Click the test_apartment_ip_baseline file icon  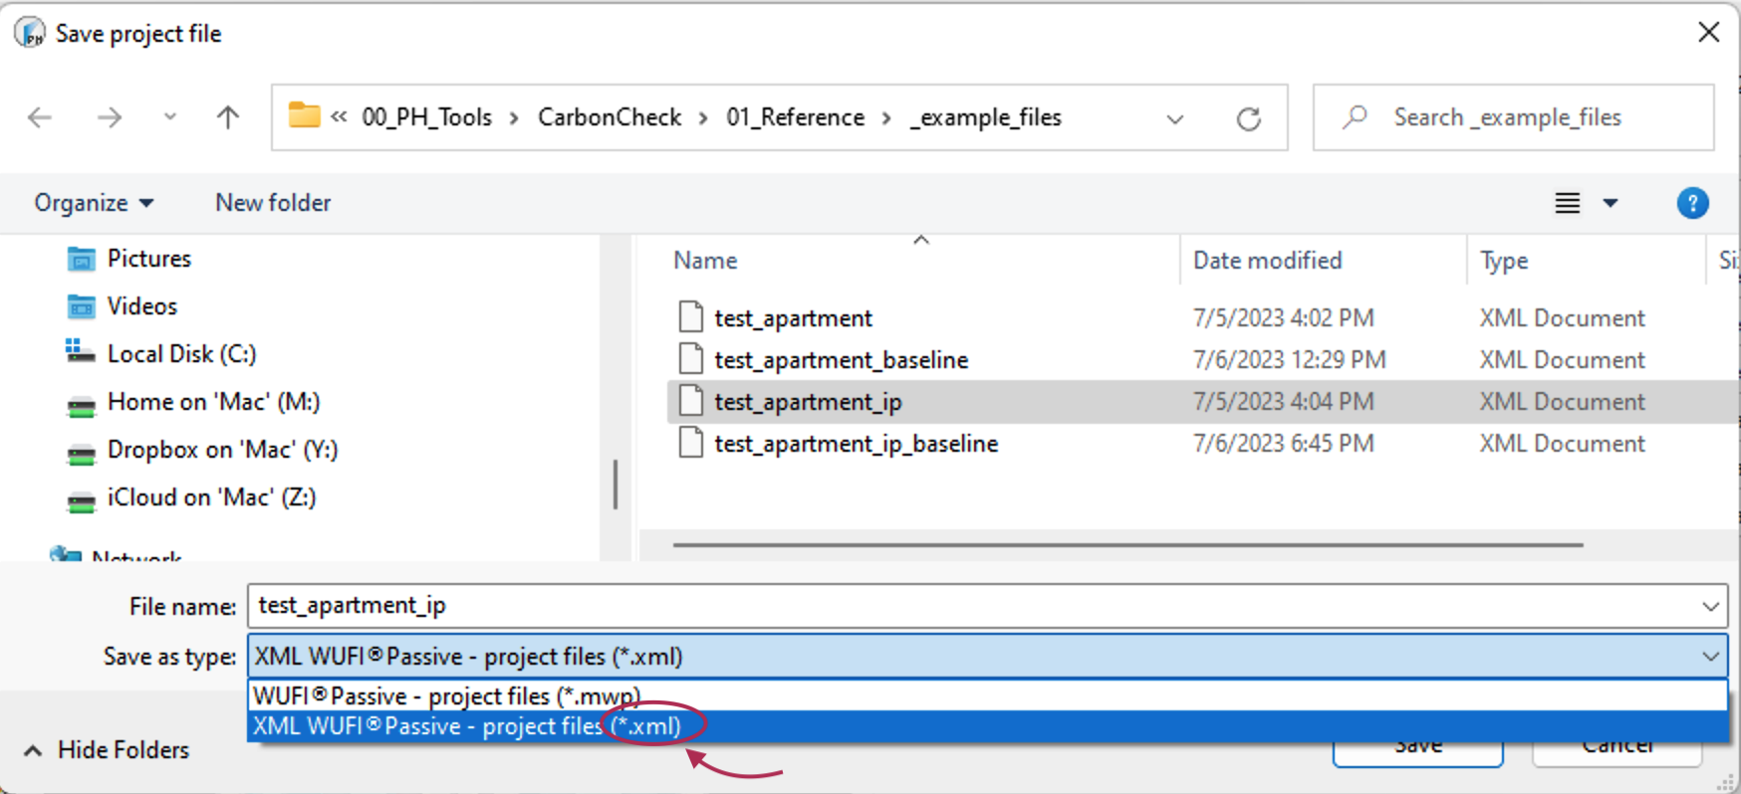[x=690, y=442]
